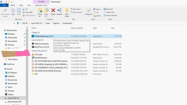The width and height of the screenshot is (187, 105).
Task: Click the Copy ribbon icon
Action: pyautogui.click(x=13, y=10)
